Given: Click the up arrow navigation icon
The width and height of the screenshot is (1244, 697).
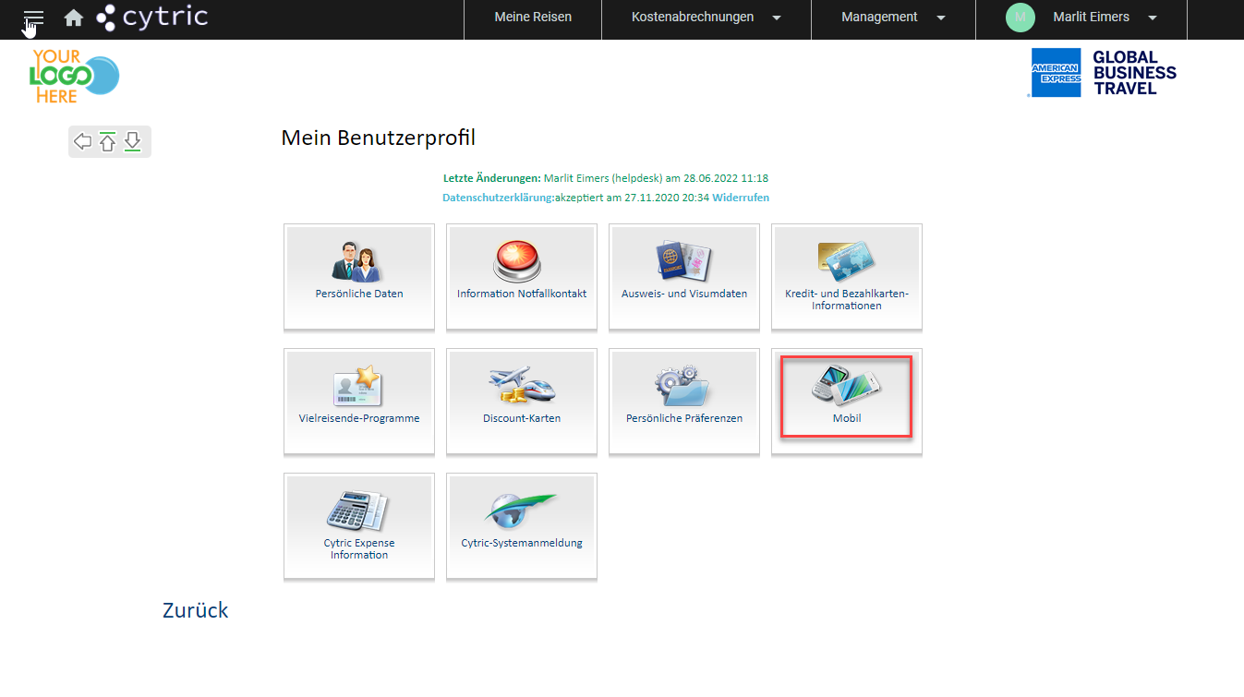Looking at the screenshot, I should (x=108, y=141).
